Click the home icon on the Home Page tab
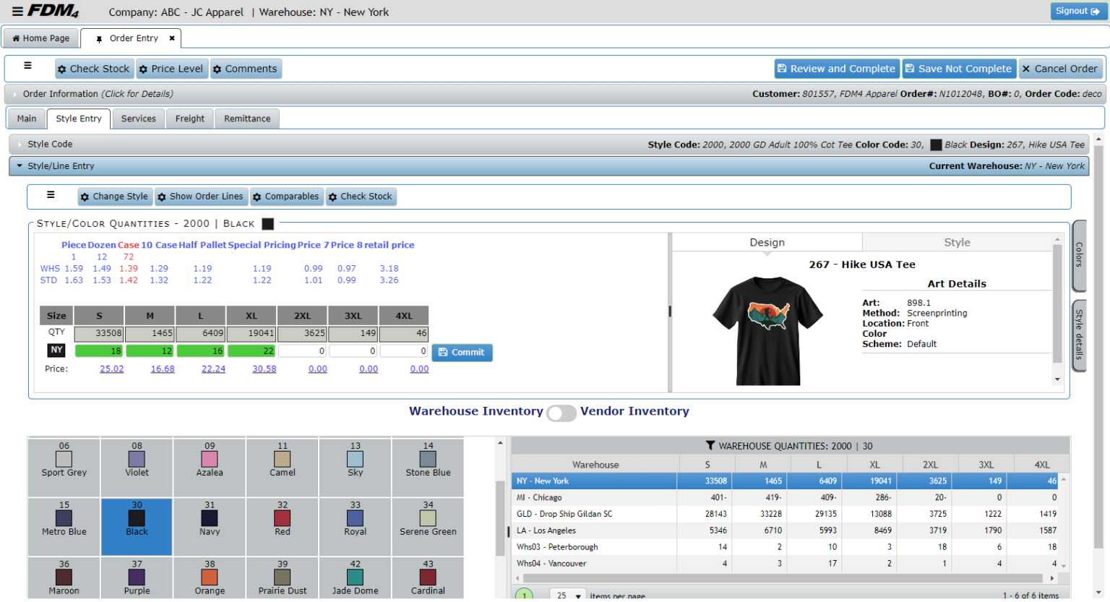The image size is (1110, 602). click(17, 38)
